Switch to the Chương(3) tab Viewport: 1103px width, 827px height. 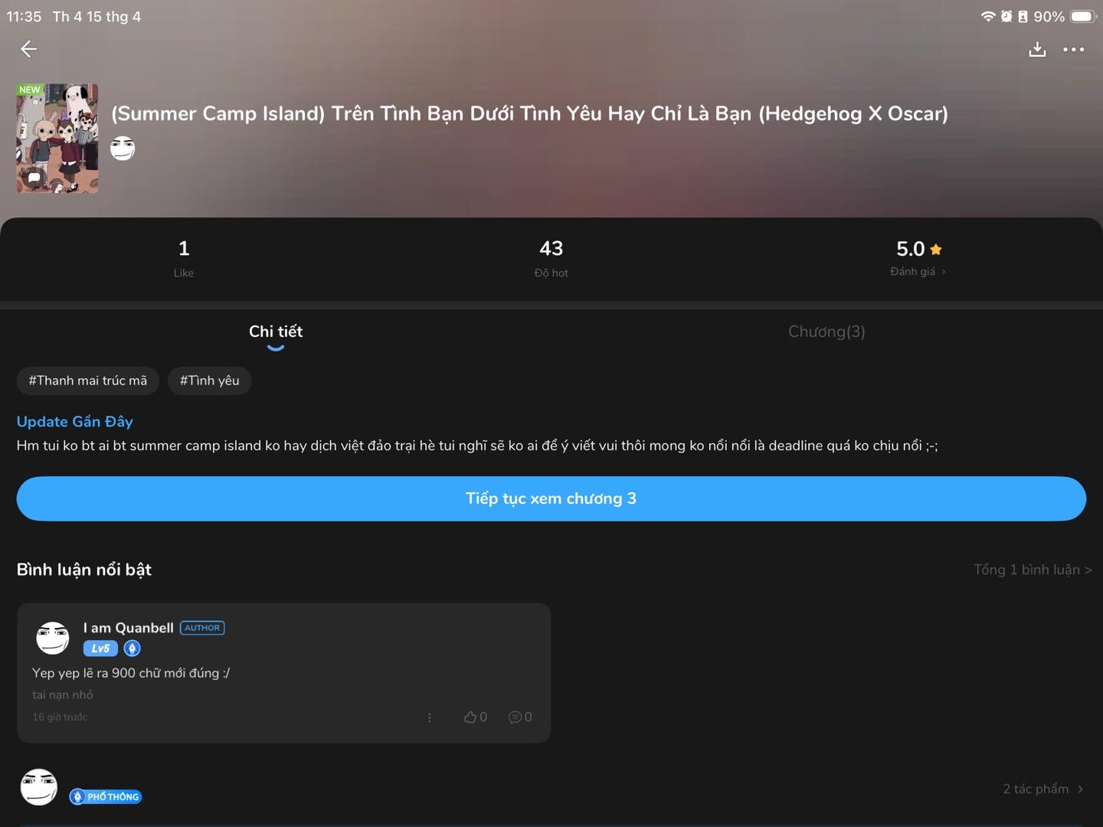tap(826, 332)
